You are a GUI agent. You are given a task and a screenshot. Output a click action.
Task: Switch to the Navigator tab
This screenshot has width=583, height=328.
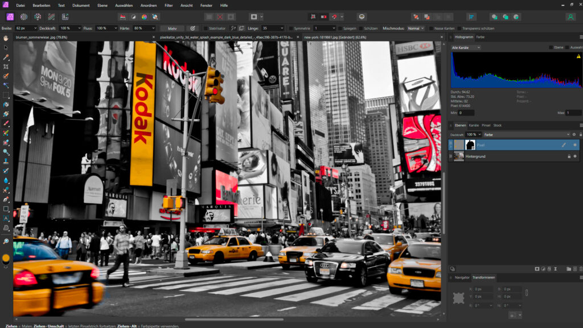tap(462, 277)
